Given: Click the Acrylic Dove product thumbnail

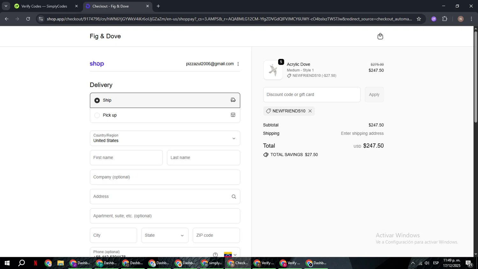Looking at the screenshot, I should point(273,70).
